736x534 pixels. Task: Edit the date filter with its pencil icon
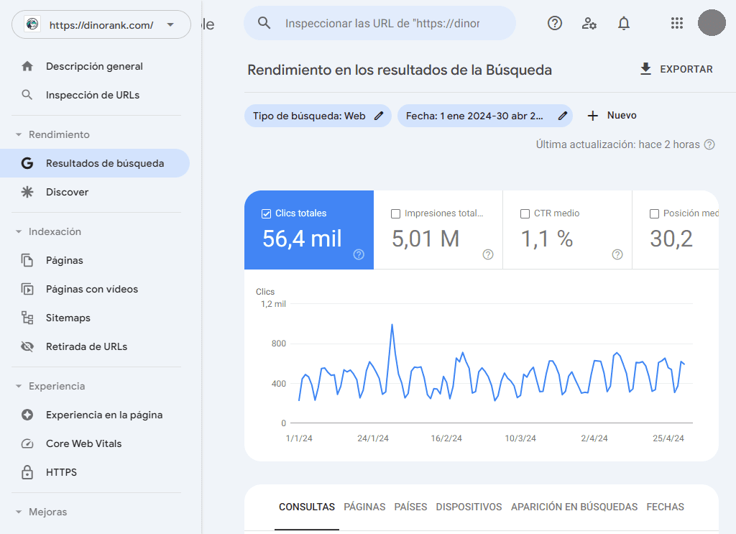(x=563, y=115)
